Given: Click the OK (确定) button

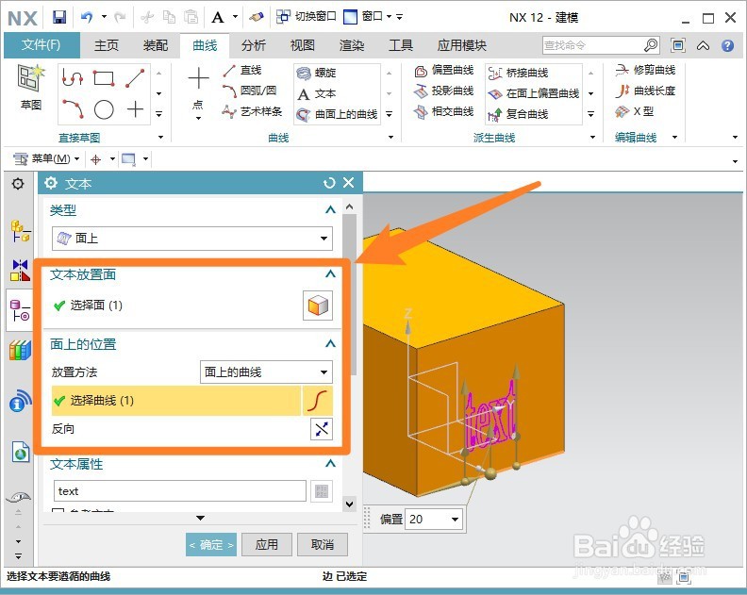Looking at the screenshot, I should pos(211,544).
